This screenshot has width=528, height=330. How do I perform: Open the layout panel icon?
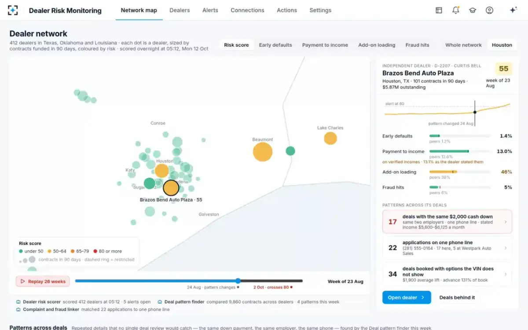click(439, 10)
